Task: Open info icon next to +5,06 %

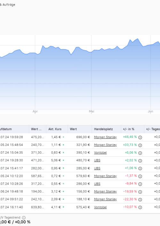Action: [x=140, y=153]
